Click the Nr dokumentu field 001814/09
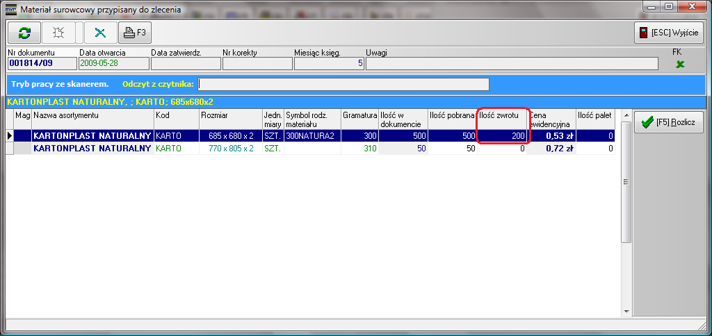 (40, 64)
